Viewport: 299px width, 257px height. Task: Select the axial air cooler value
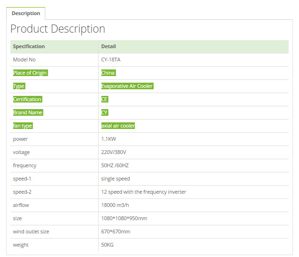pyautogui.click(x=118, y=126)
